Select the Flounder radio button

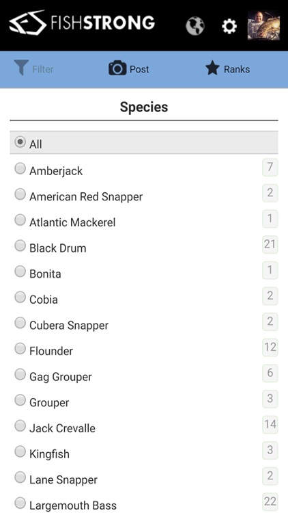click(x=20, y=349)
